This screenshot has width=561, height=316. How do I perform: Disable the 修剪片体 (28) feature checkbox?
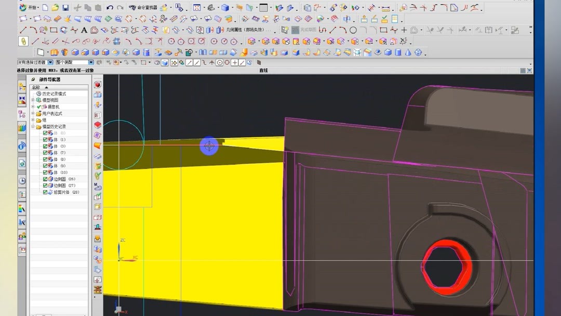point(45,192)
